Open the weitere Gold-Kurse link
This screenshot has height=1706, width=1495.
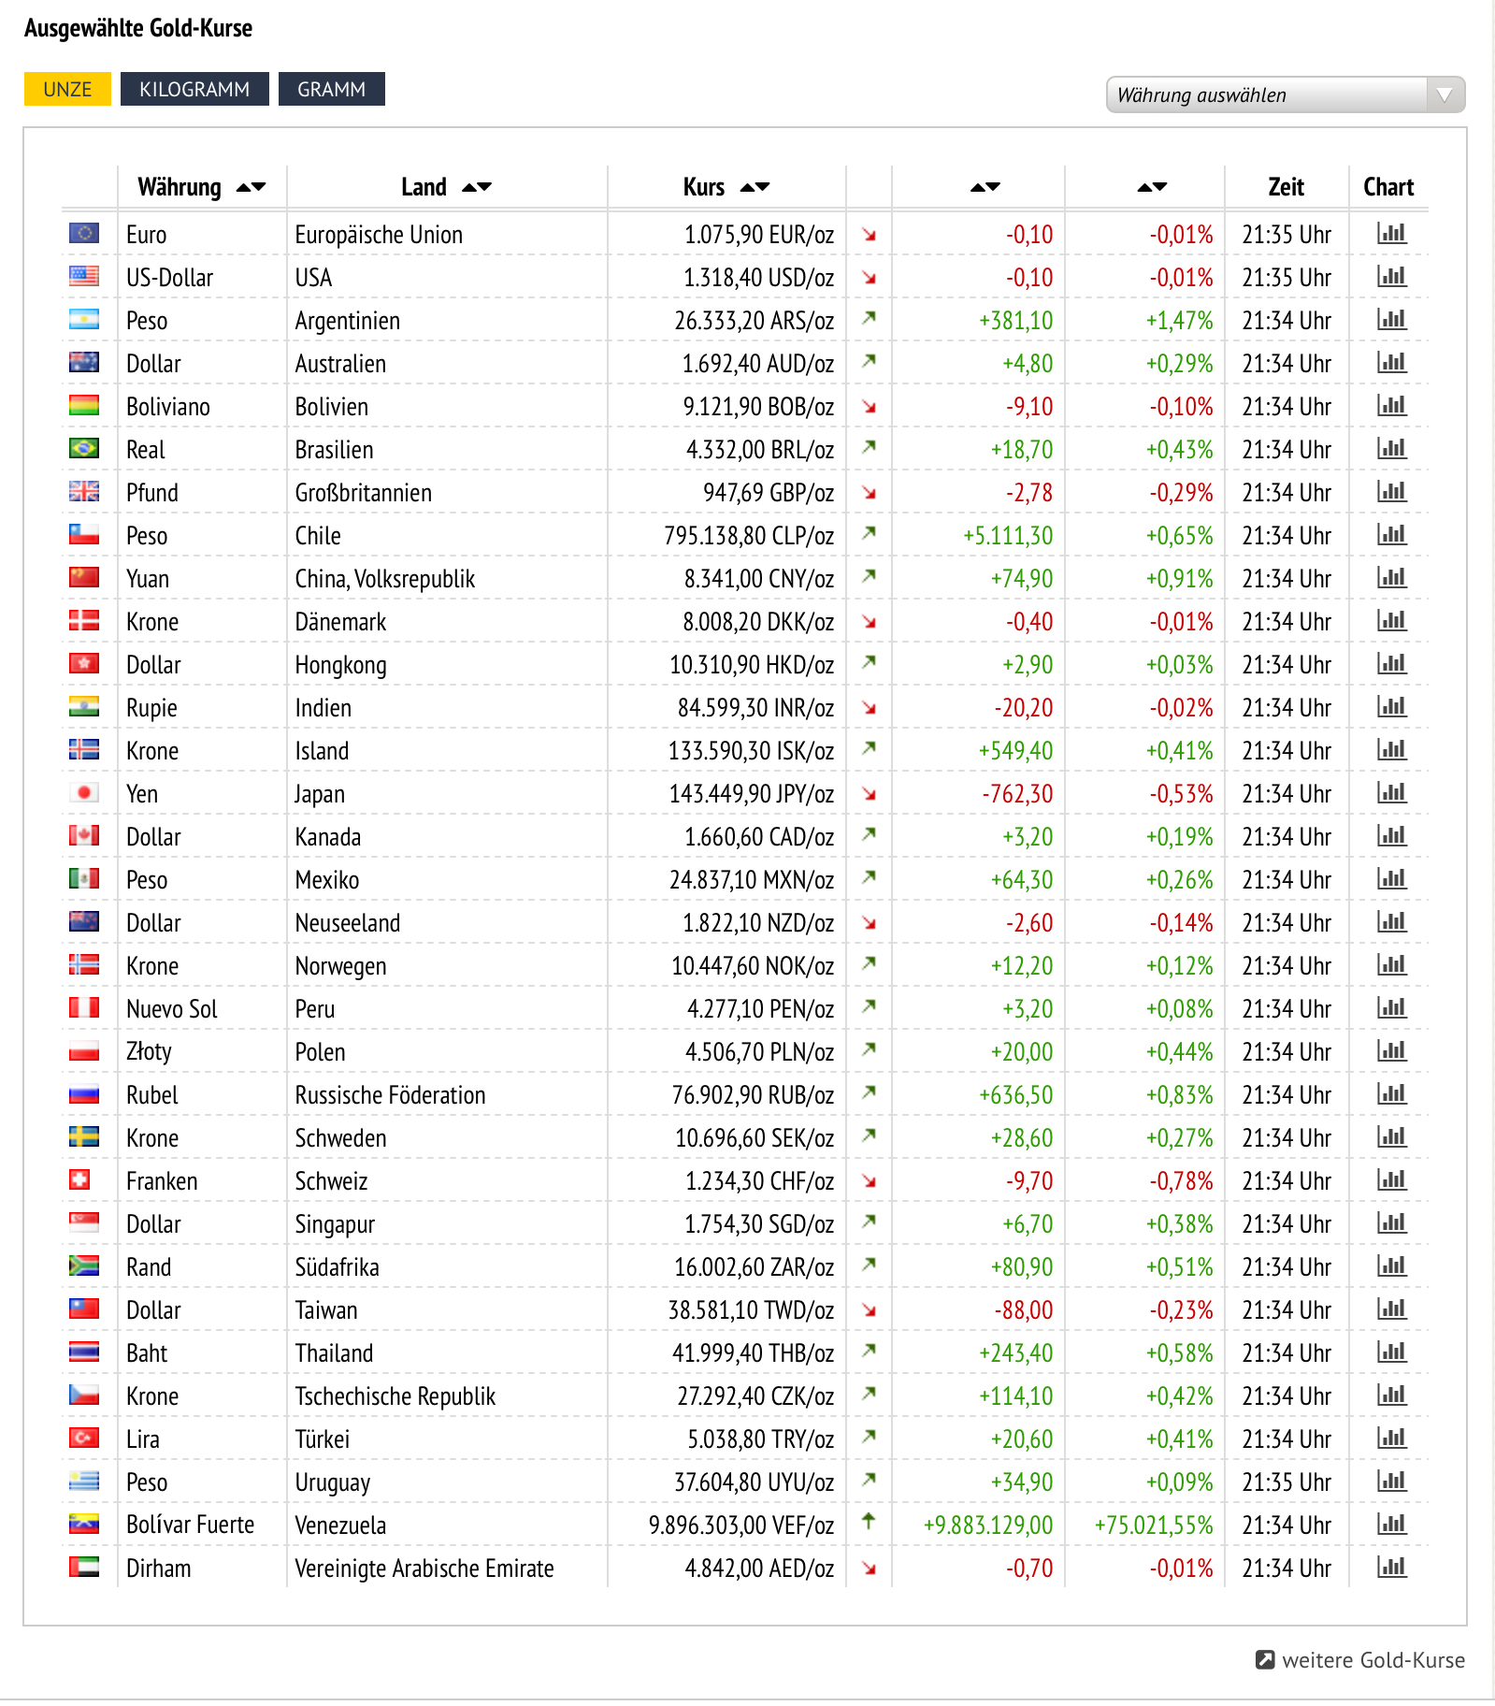pos(1373,1660)
